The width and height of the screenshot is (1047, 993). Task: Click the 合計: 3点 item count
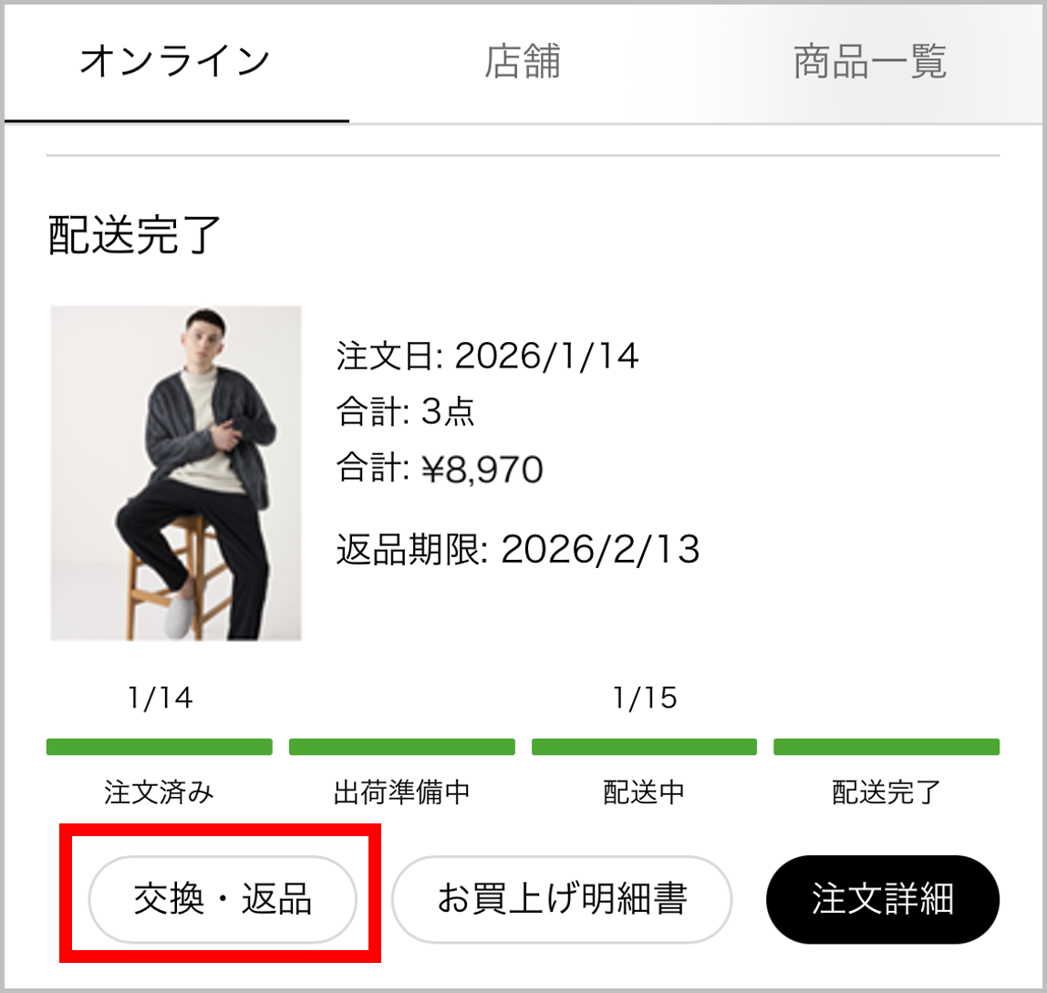click(x=405, y=413)
